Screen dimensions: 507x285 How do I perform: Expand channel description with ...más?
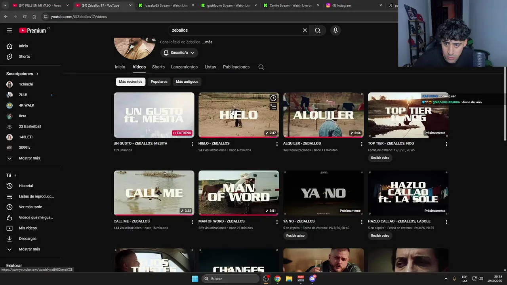[x=207, y=42]
